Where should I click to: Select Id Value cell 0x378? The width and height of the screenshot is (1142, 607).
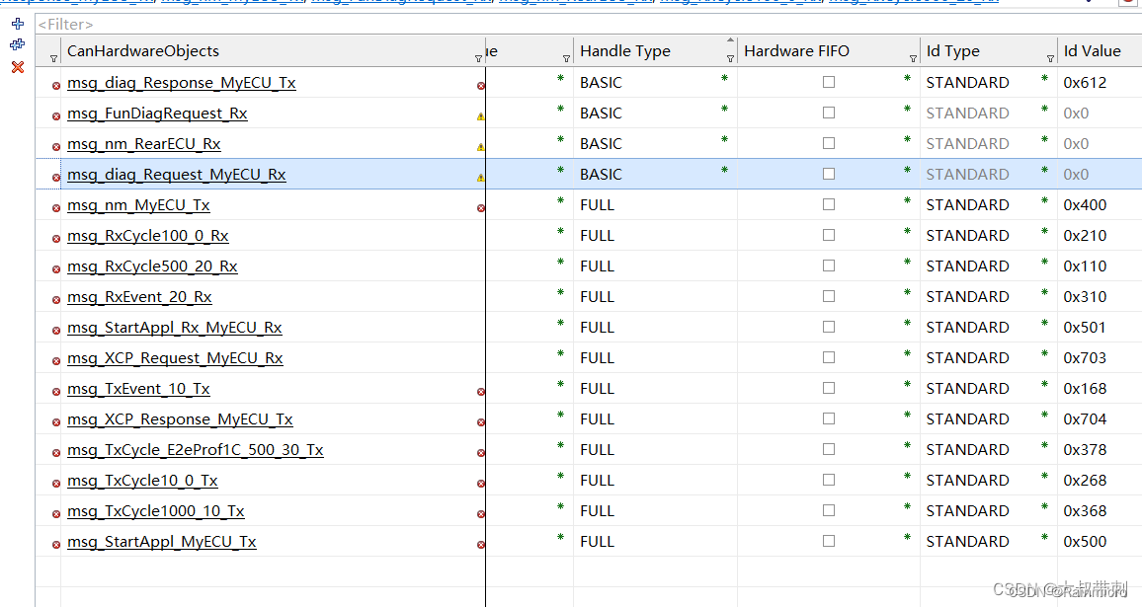click(1085, 450)
